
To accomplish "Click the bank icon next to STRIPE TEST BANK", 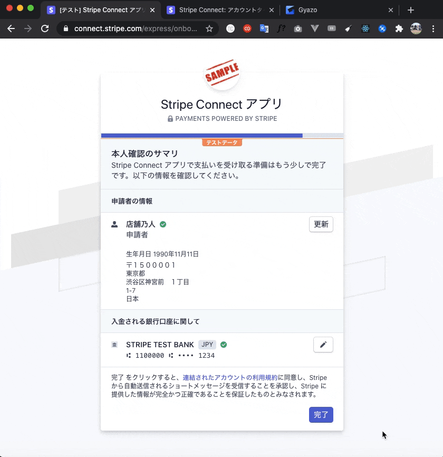I will [x=115, y=345].
